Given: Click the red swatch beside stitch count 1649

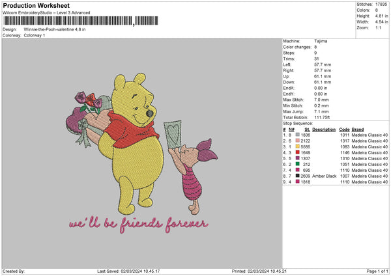Looking at the screenshot, I should click(298, 152).
